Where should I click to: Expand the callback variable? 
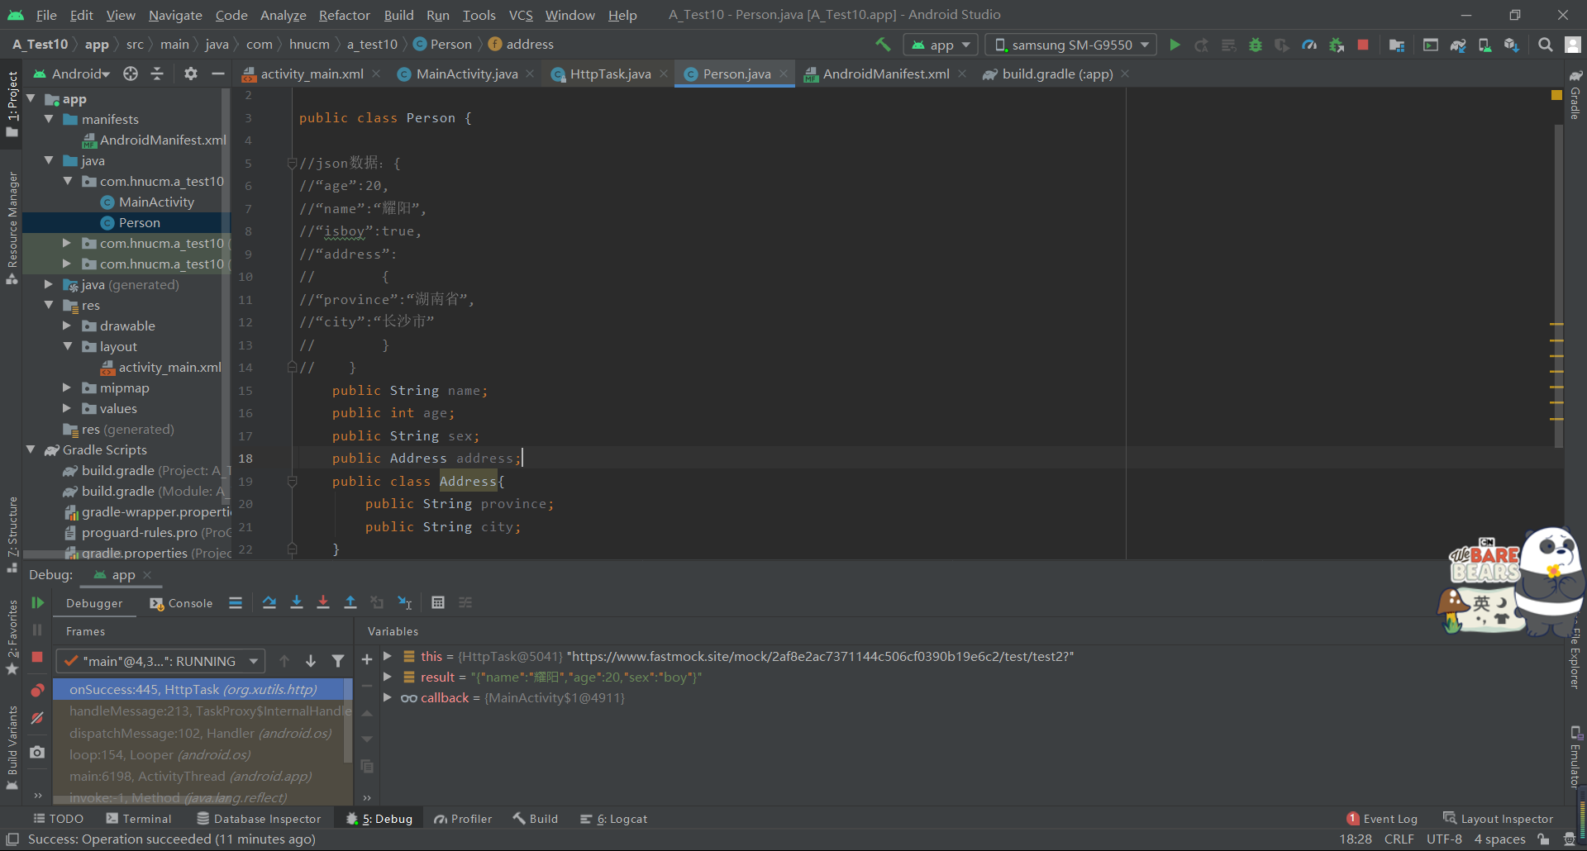[387, 697]
